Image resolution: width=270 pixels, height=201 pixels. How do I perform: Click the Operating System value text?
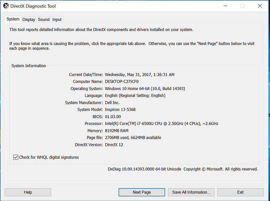[145, 88]
